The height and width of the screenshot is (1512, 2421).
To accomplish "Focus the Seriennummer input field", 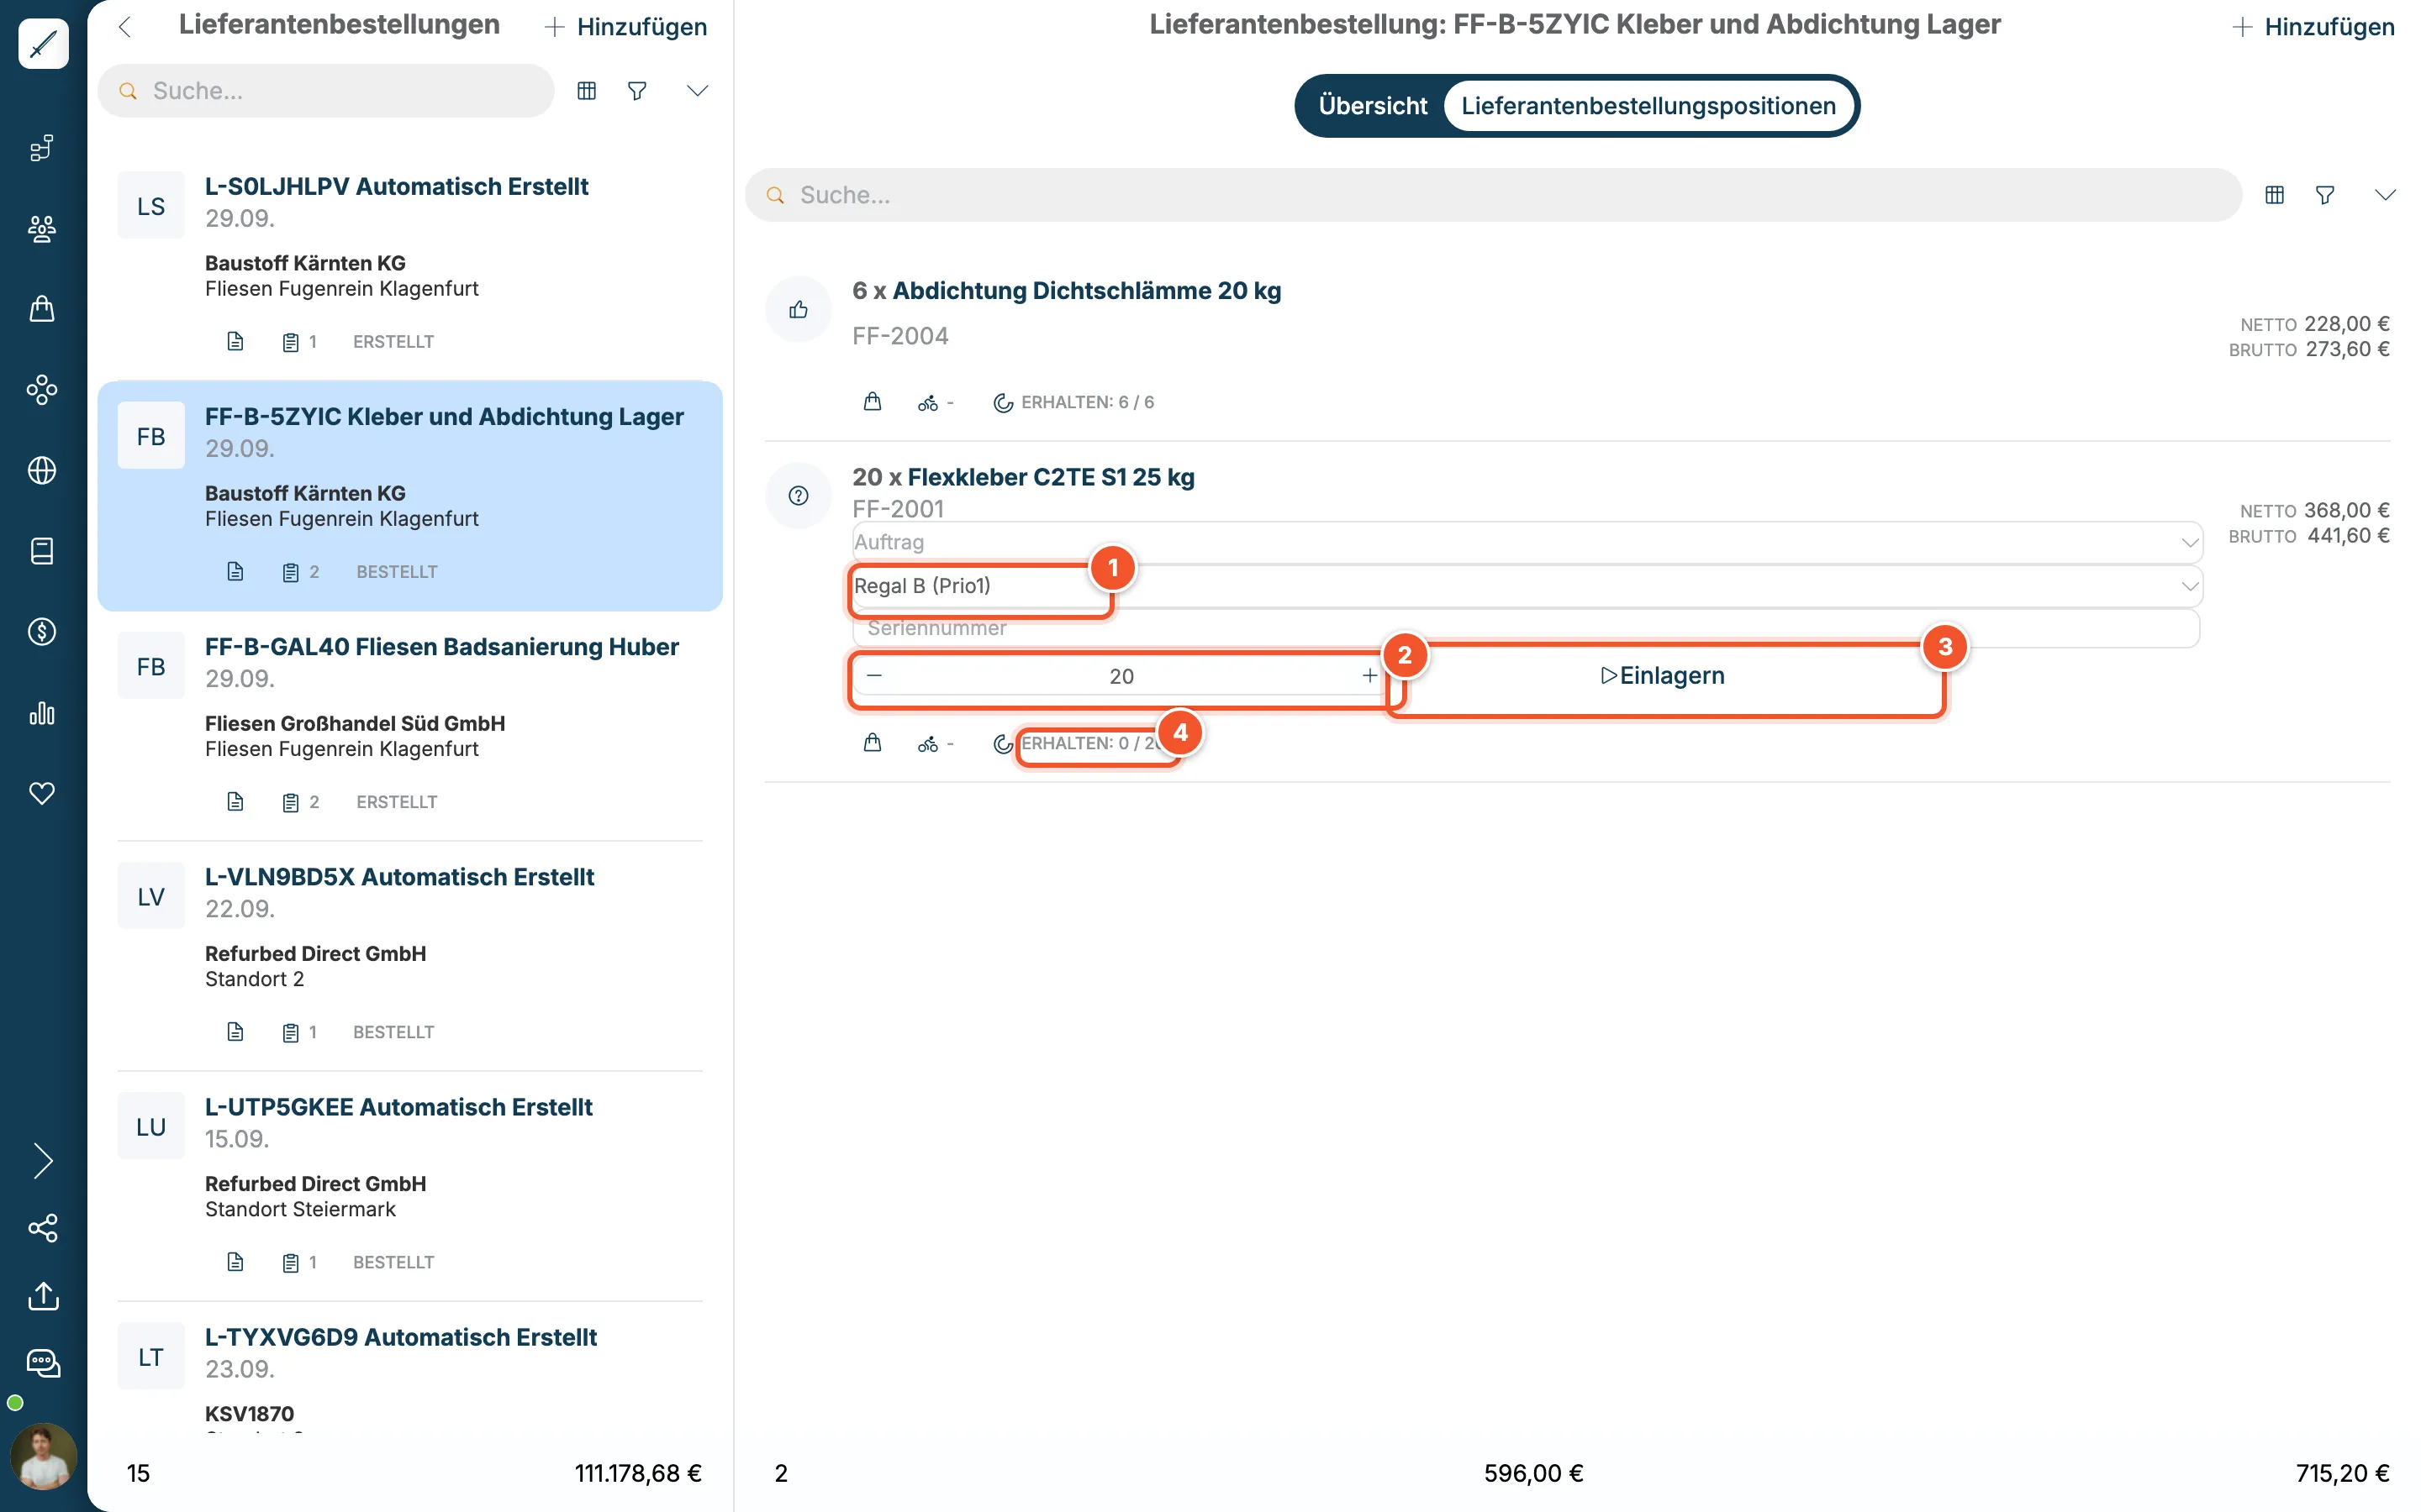I will [1527, 629].
